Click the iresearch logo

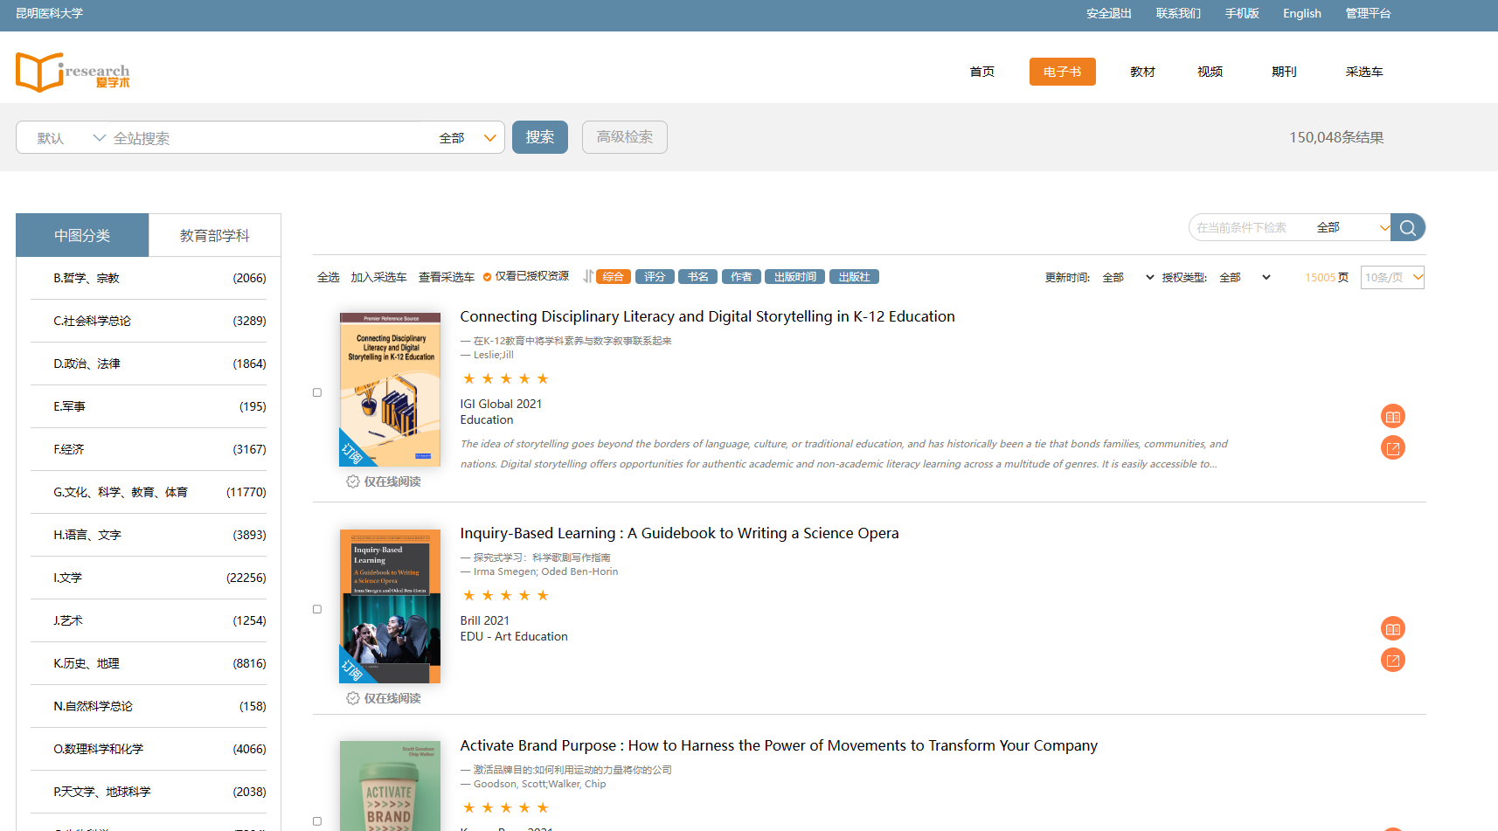point(73,72)
